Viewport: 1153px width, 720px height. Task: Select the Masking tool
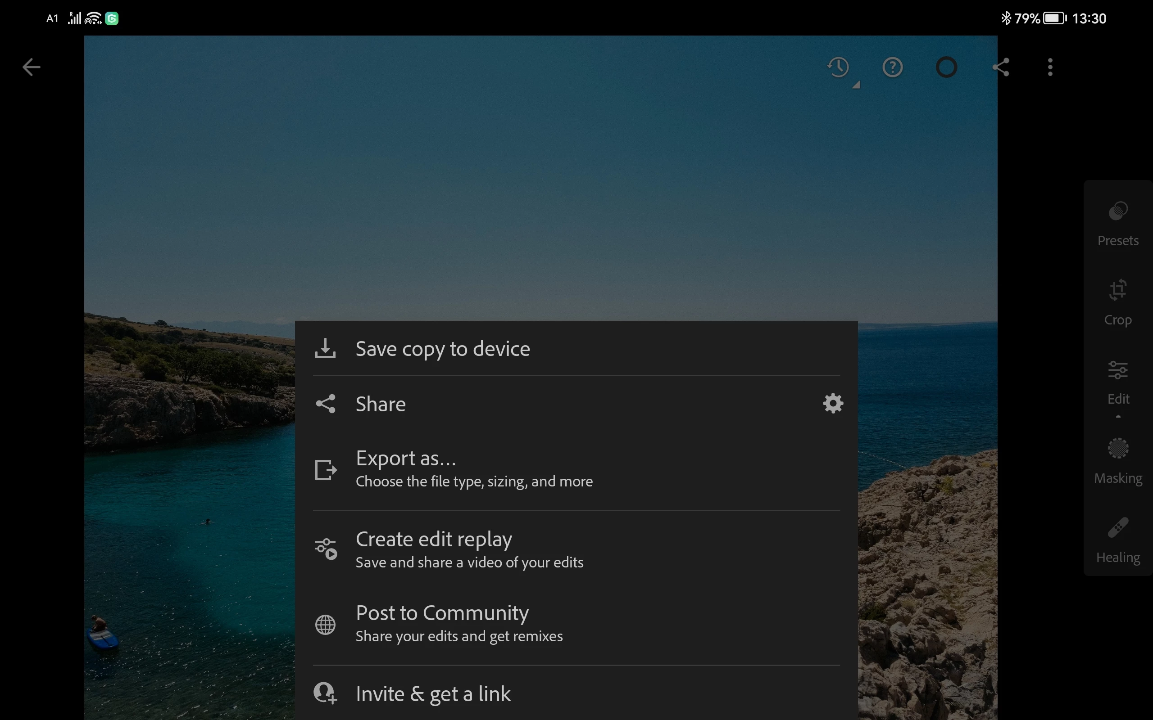(x=1118, y=461)
